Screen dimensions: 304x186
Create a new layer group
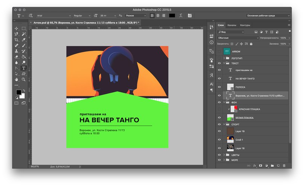click(272, 165)
